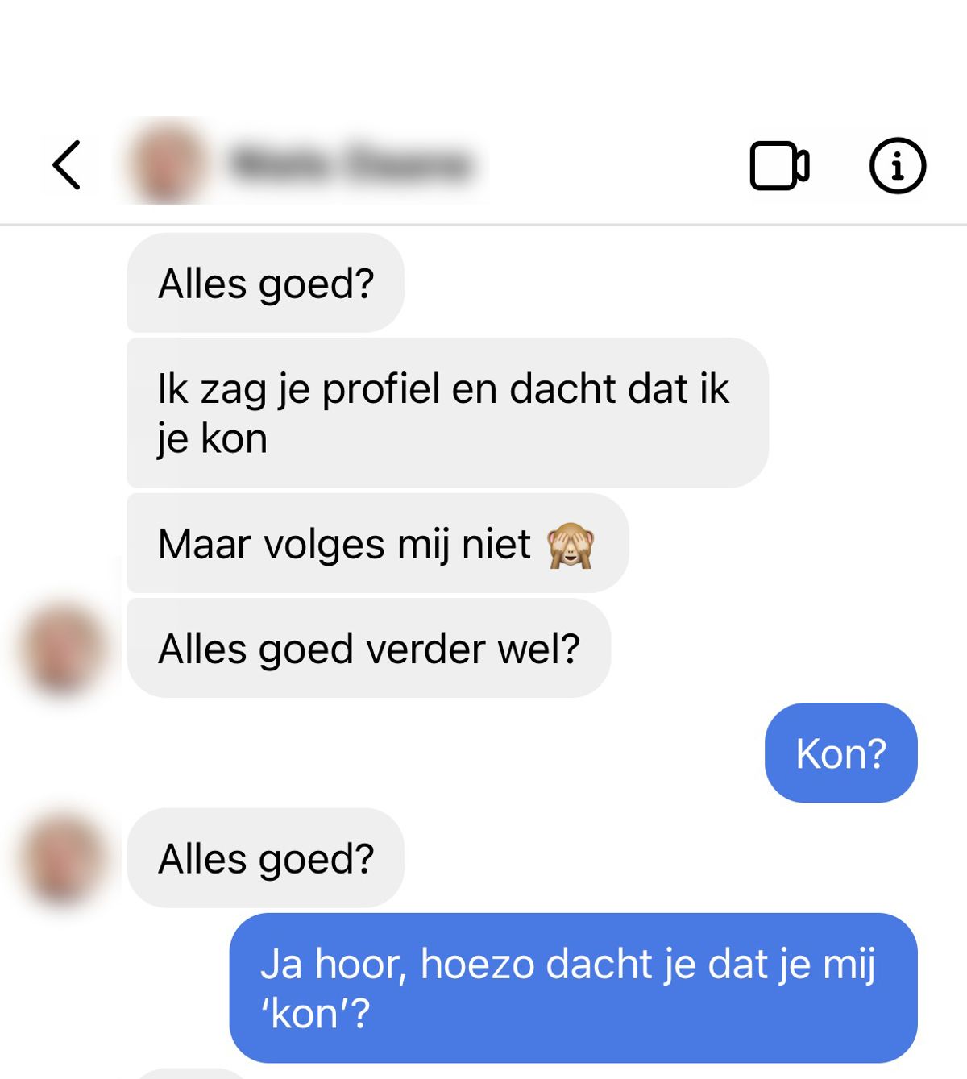The width and height of the screenshot is (967, 1079).
Task: Select the "Alles goed verder wel?" message
Action: coord(368,649)
